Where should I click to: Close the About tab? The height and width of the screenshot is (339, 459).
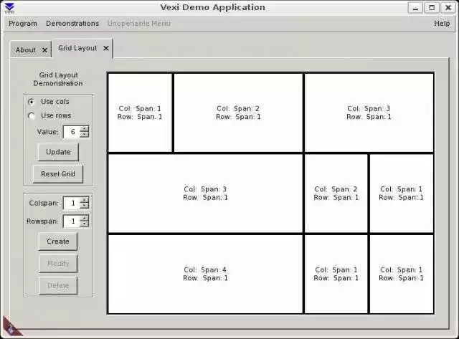(x=44, y=50)
